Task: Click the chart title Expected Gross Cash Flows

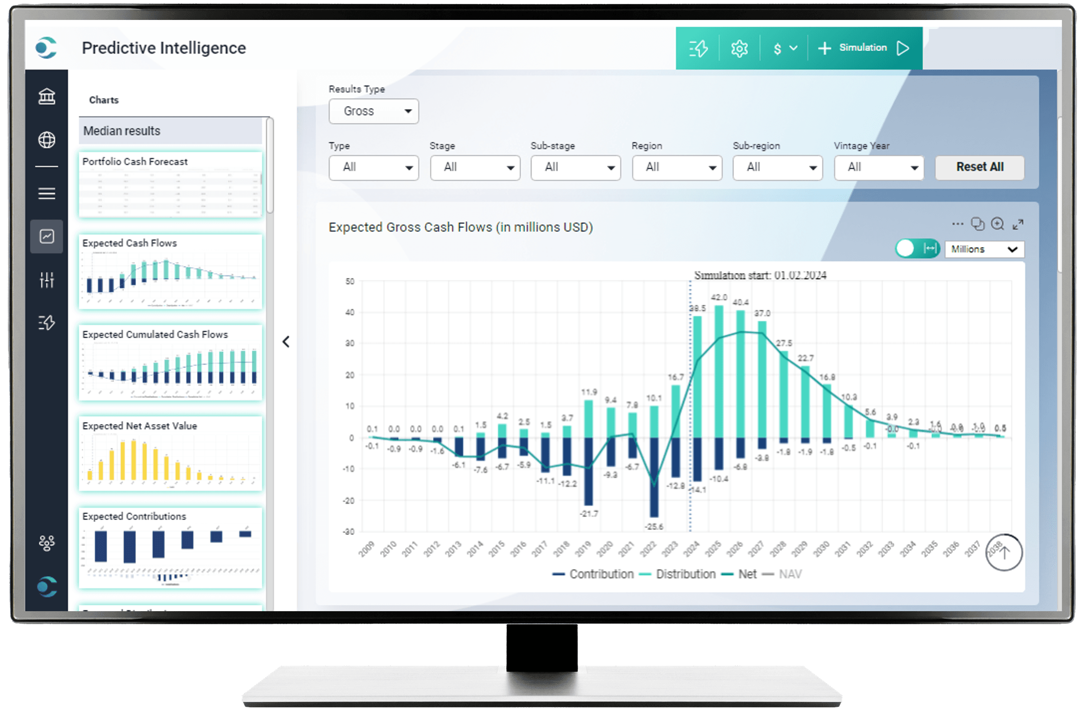Action: click(461, 227)
